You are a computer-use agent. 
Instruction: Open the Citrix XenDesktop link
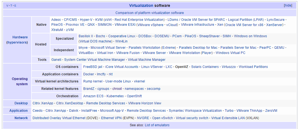(x=70, y=103)
